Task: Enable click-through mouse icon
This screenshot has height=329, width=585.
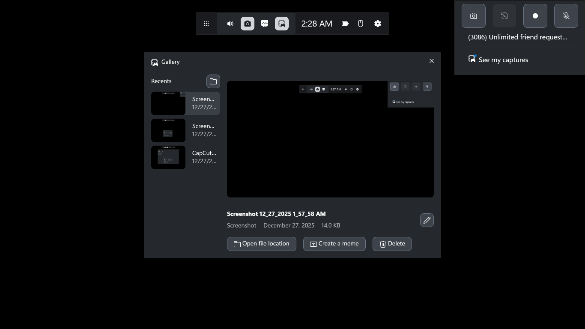Action: tap(361, 24)
